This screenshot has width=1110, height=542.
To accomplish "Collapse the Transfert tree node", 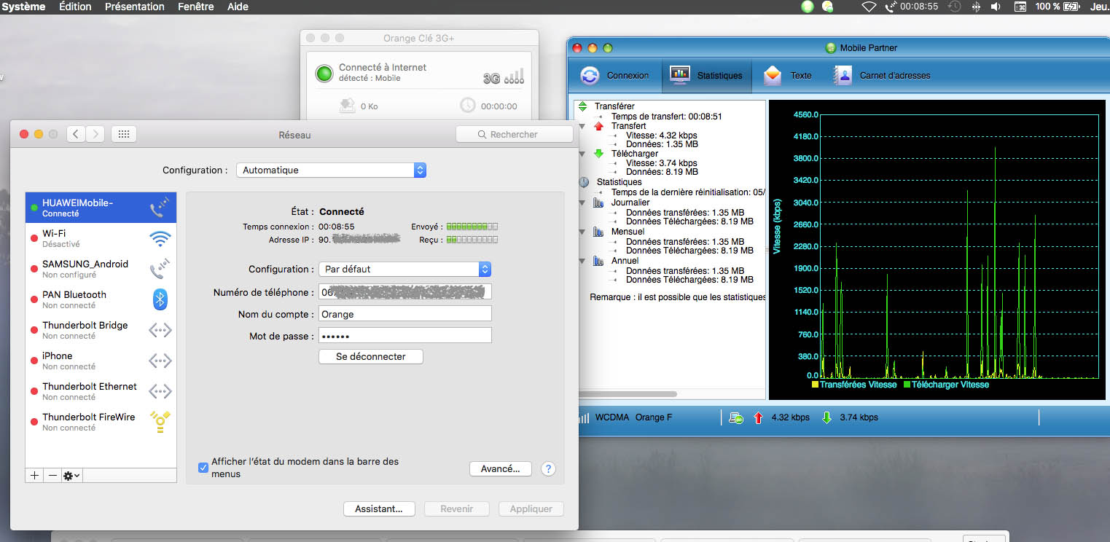I will [x=582, y=126].
